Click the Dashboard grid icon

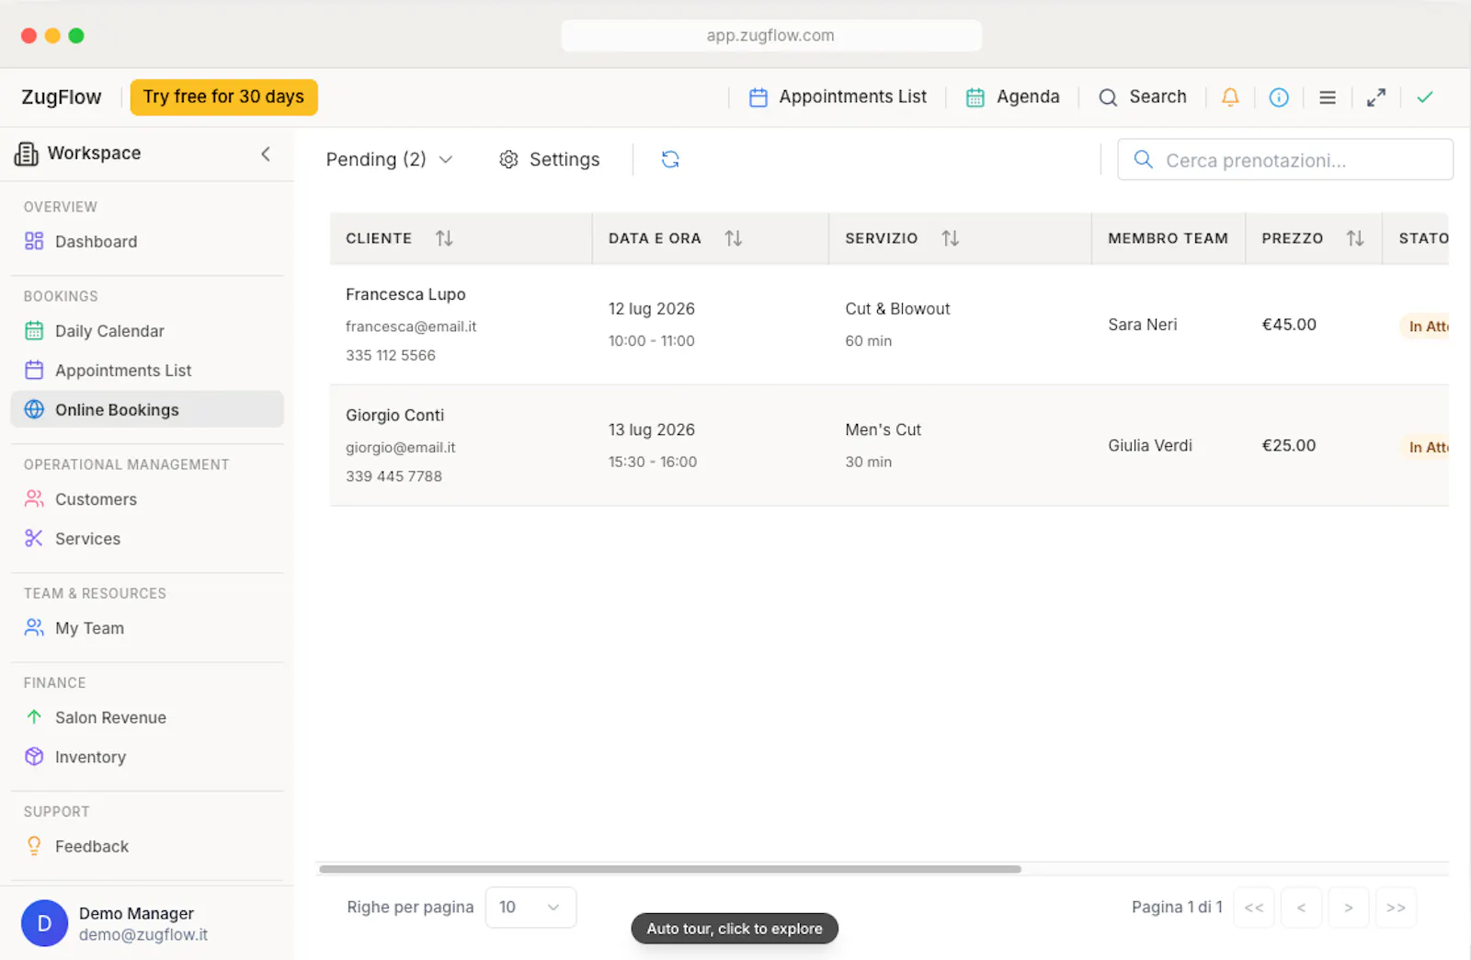click(x=34, y=241)
